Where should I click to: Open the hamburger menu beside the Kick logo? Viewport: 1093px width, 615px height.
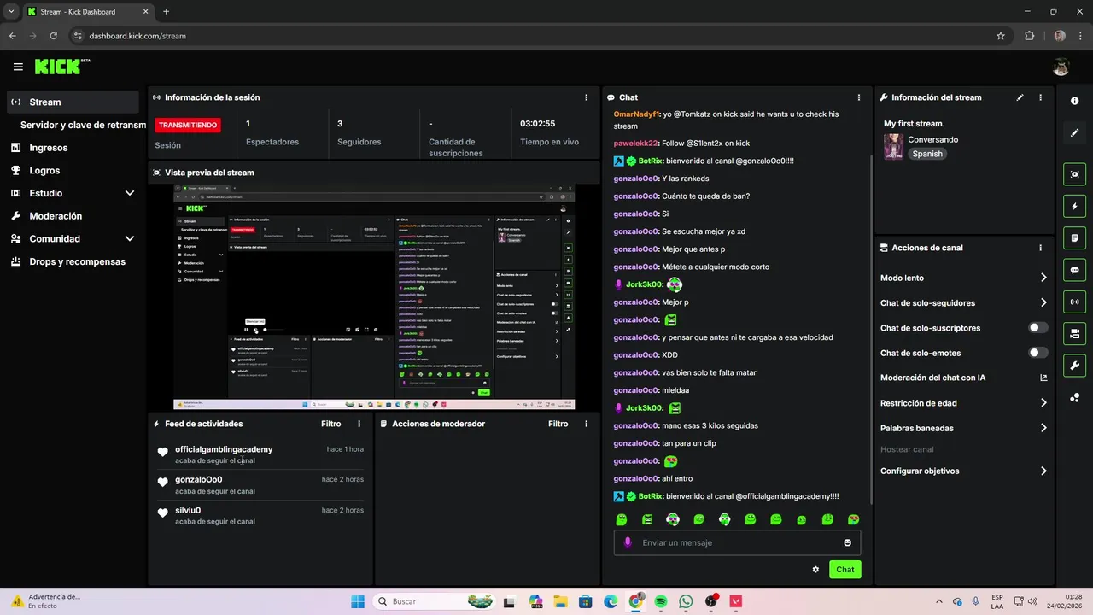(18, 67)
